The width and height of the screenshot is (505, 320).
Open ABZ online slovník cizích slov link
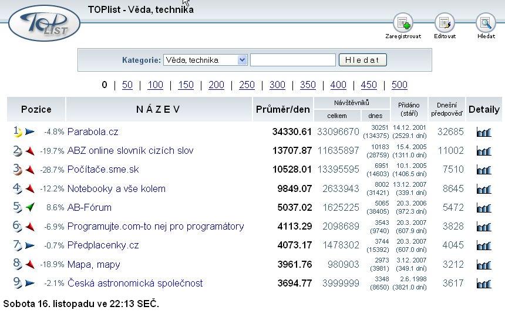click(x=130, y=151)
